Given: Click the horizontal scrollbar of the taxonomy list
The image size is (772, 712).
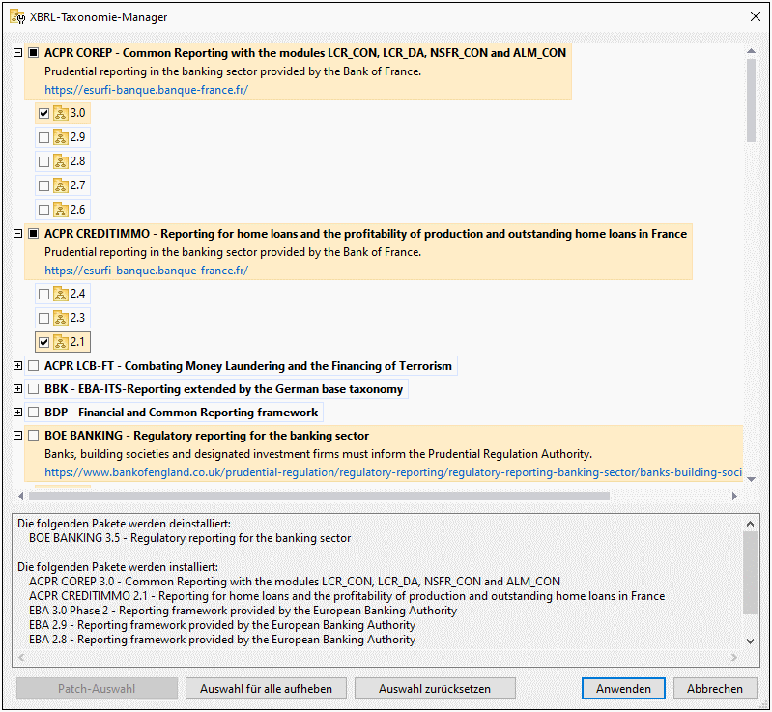Looking at the screenshot, I should pyautogui.click(x=319, y=496).
